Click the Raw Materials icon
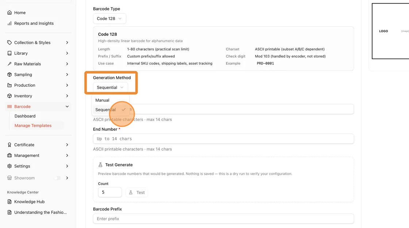This screenshot has height=228, width=409. coord(9,64)
